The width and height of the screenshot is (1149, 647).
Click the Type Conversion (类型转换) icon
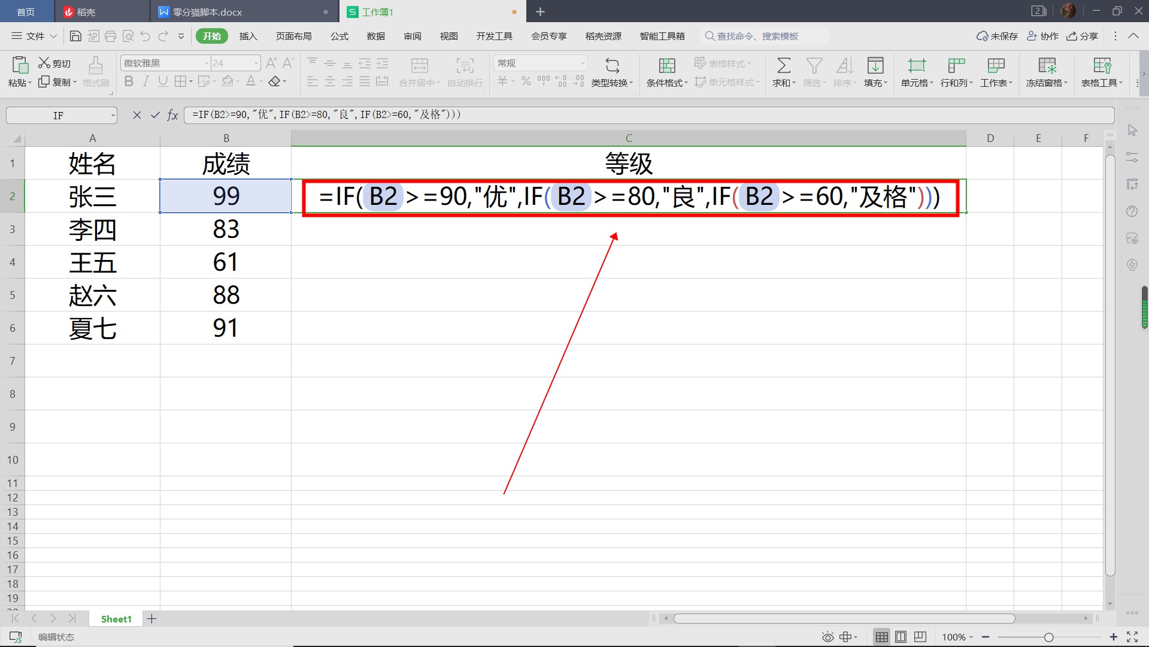point(612,65)
